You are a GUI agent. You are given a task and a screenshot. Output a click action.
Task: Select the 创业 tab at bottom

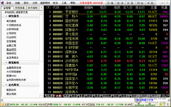(74, 96)
